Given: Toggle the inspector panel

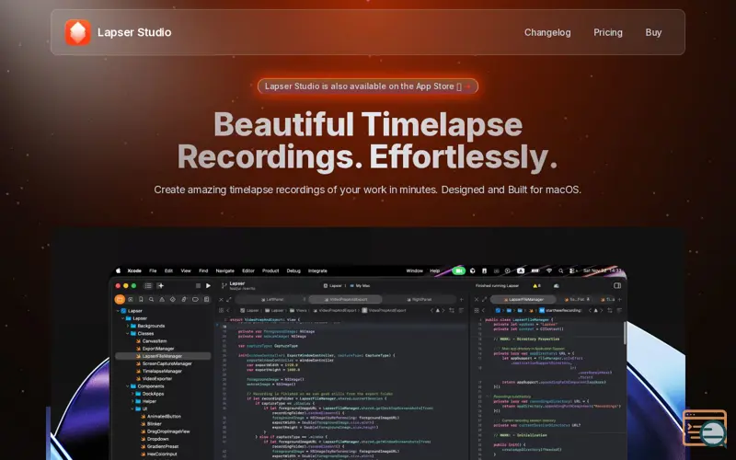Looking at the screenshot, I should [x=617, y=285].
